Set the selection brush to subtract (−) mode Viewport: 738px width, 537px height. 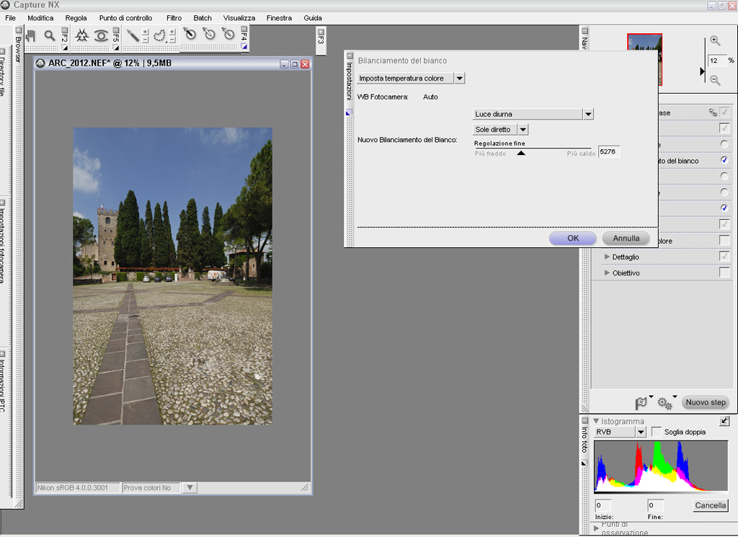(146, 40)
